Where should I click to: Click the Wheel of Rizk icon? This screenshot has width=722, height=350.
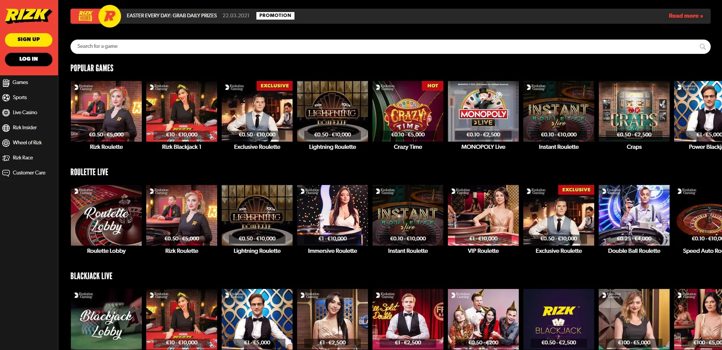(x=6, y=143)
